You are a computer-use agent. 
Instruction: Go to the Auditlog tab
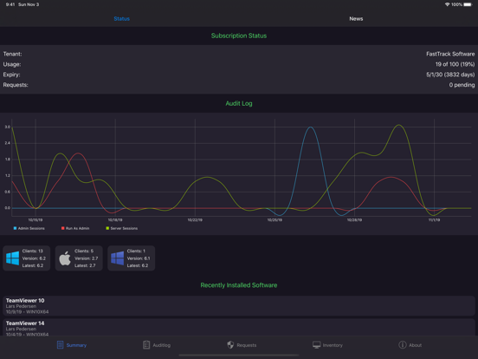(x=157, y=345)
